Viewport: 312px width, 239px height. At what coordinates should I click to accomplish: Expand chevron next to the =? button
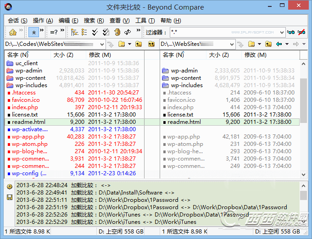point(62,30)
